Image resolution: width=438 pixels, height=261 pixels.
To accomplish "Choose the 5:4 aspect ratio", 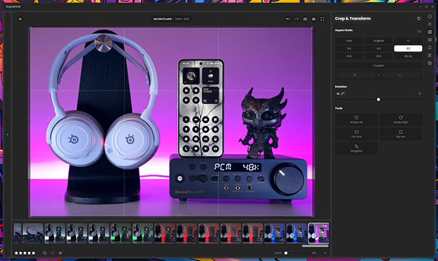I will click(349, 48).
